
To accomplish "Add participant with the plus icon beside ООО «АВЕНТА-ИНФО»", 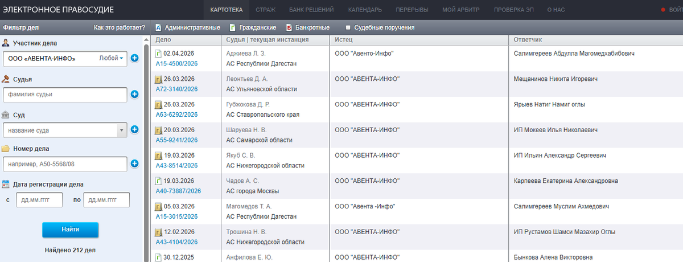I will pyautogui.click(x=135, y=58).
